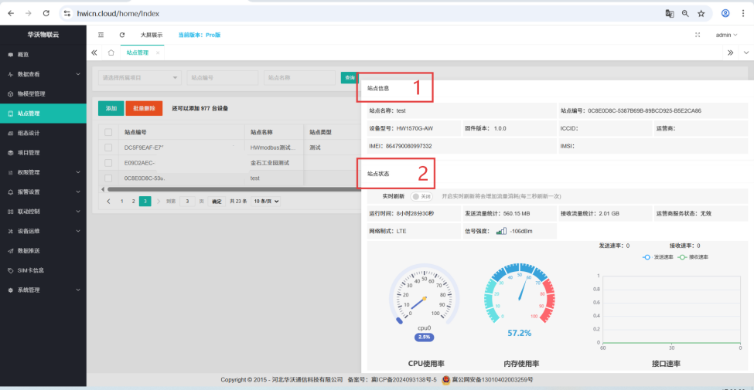Open 组态设计 in the sidebar
The image size is (754, 390).
[43, 133]
